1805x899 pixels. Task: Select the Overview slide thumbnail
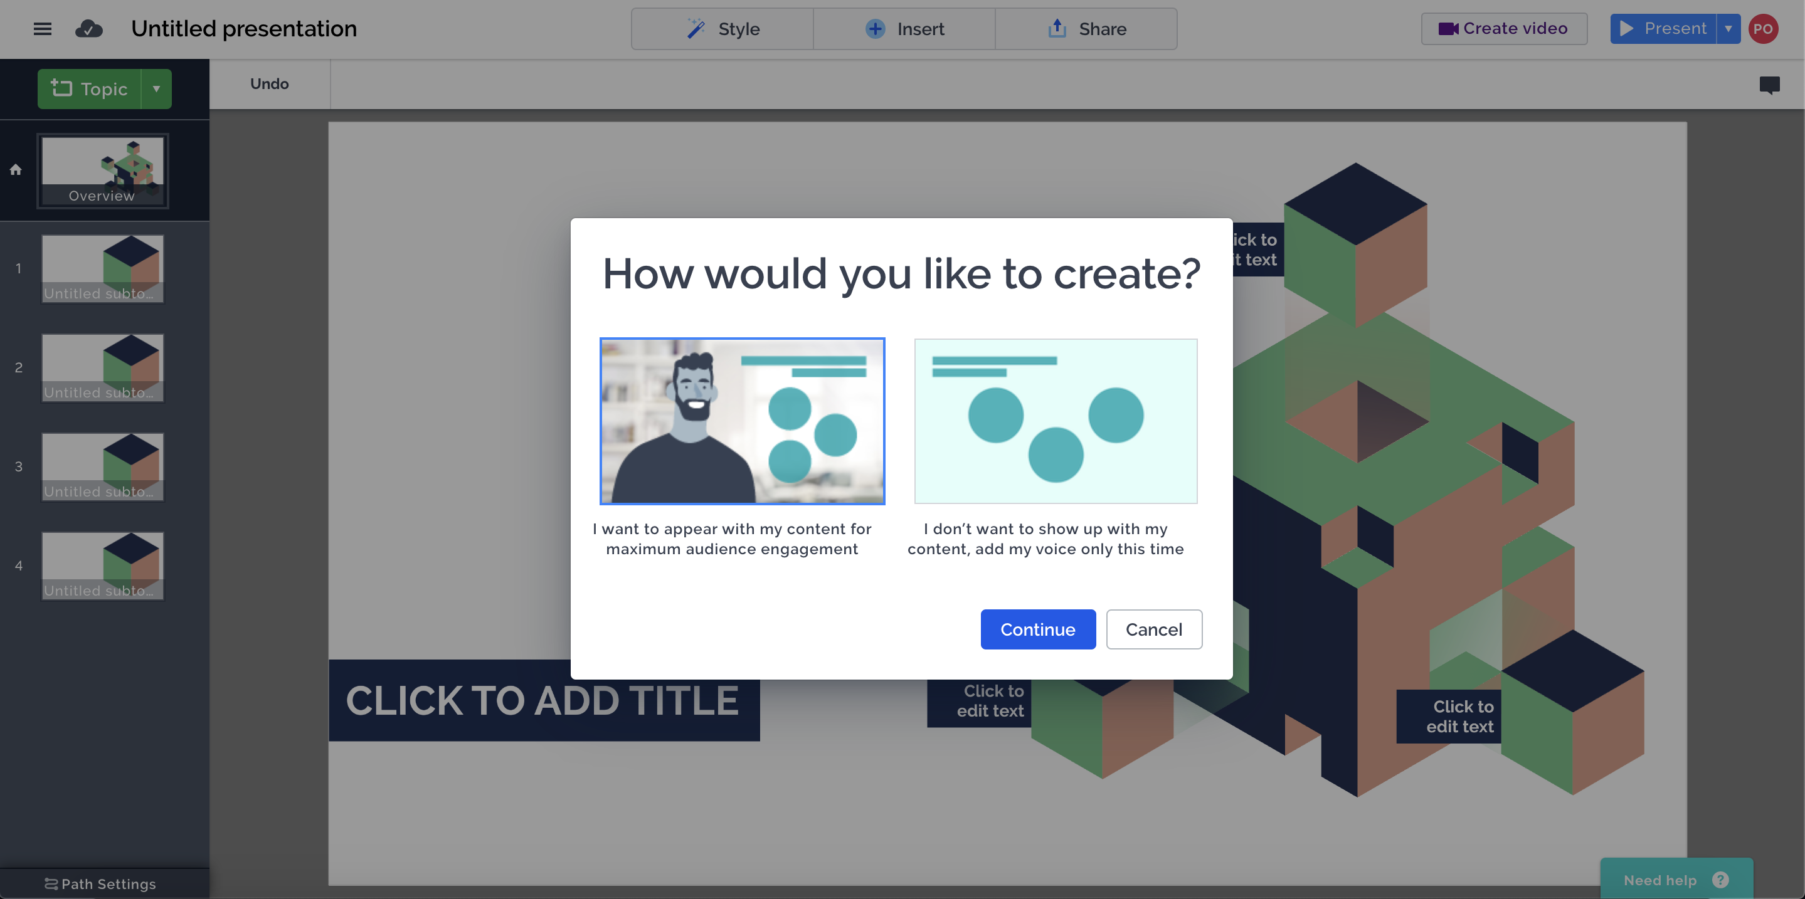[102, 171]
